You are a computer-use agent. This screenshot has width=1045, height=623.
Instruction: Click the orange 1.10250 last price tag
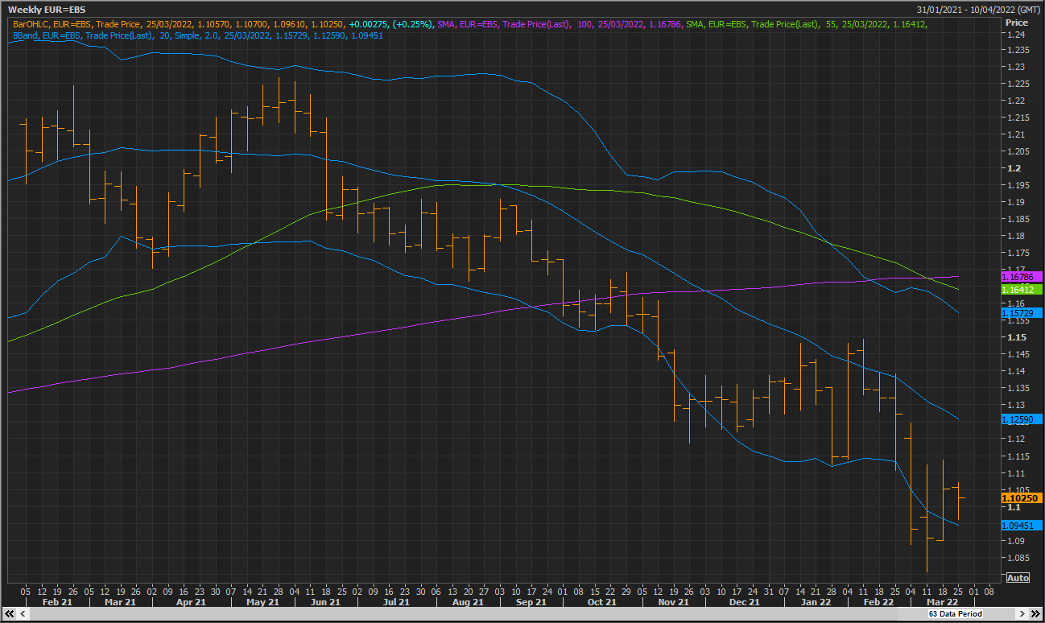pos(1021,498)
